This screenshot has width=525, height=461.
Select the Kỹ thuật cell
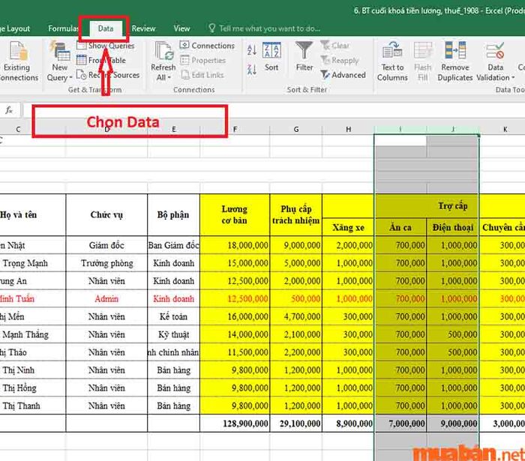click(173, 334)
